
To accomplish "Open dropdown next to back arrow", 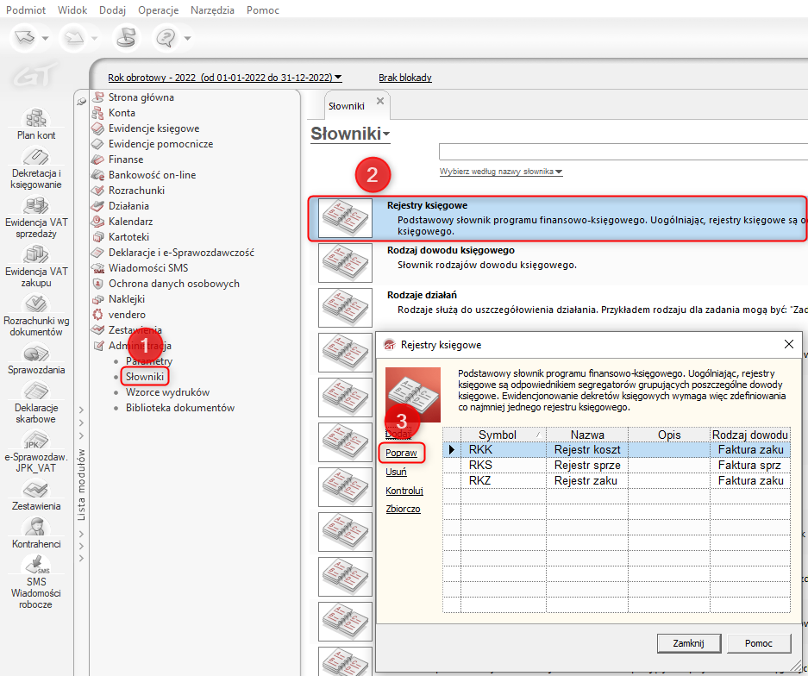I will pos(45,38).
